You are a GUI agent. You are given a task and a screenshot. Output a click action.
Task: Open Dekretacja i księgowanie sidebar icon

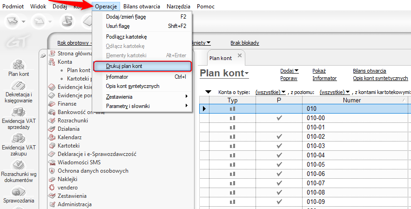19,90
